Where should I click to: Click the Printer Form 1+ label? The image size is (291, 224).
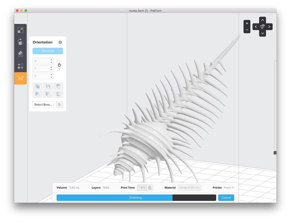pyautogui.click(x=223, y=188)
